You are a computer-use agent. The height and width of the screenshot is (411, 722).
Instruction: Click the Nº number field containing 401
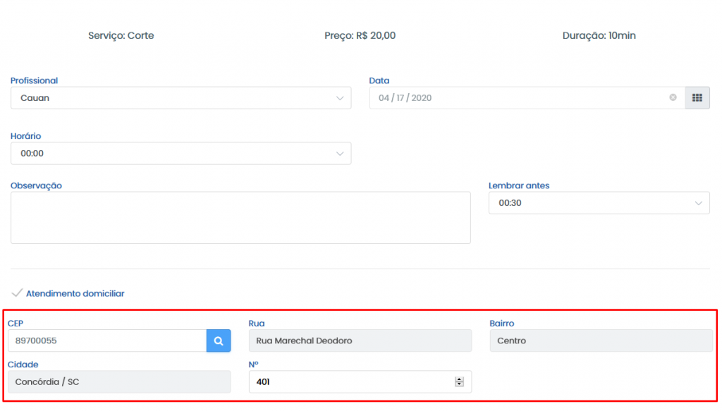click(x=360, y=382)
